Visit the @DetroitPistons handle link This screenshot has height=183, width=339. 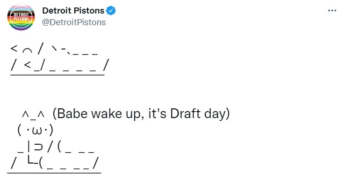point(74,22)
